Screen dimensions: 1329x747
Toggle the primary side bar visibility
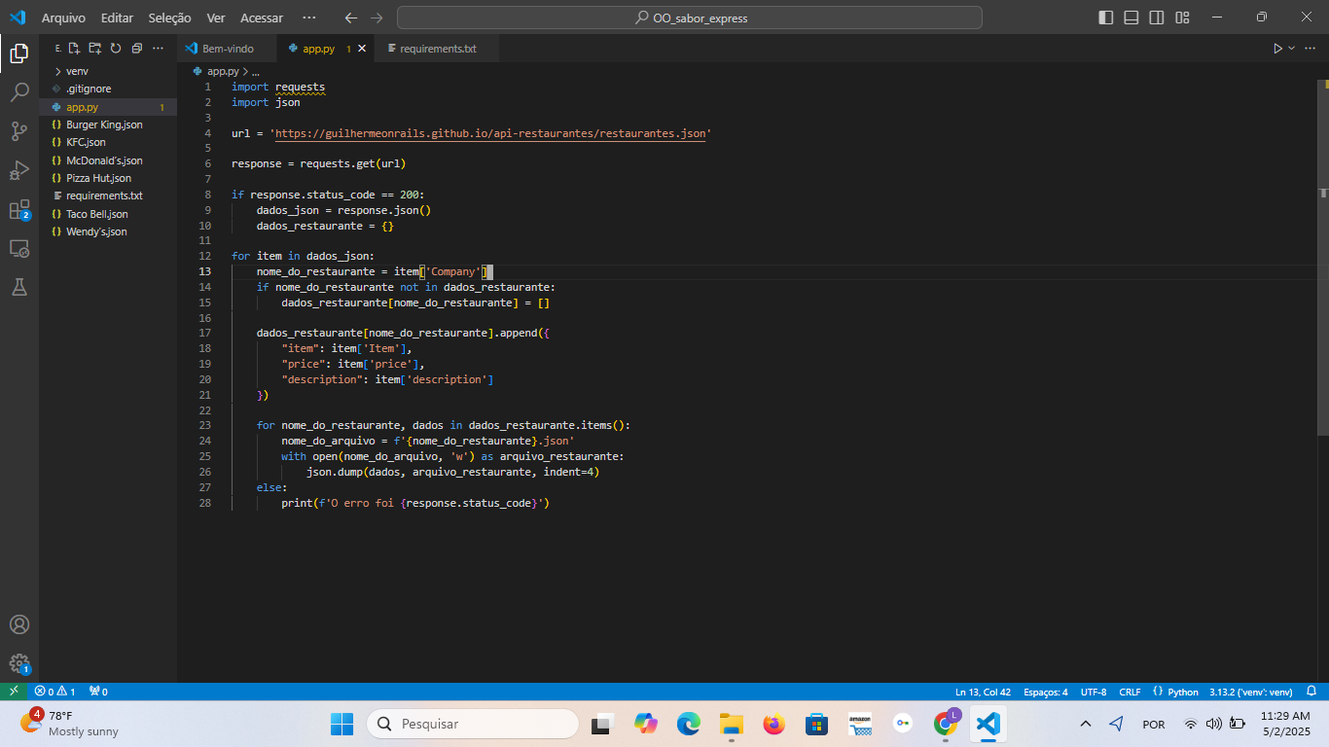pyautogui.click(x=1106, y=18)
